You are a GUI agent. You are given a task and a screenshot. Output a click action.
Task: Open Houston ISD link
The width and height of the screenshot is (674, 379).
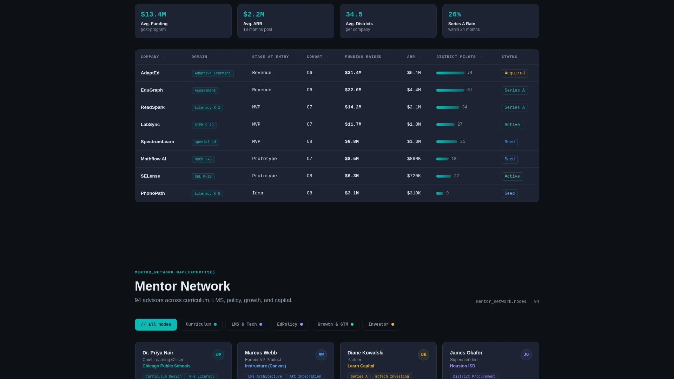[x=463, y=366]
